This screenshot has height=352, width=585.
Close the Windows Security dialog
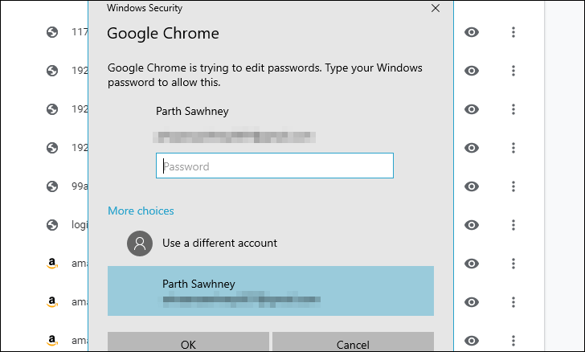click(436, 8)
